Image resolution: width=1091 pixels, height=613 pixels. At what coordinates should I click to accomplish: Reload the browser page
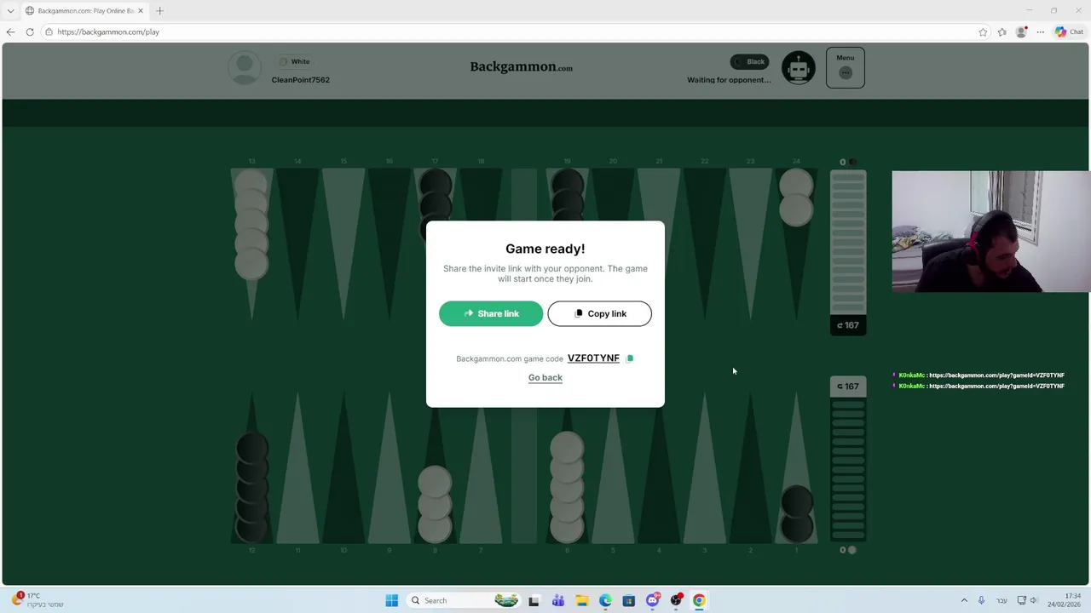30,32
